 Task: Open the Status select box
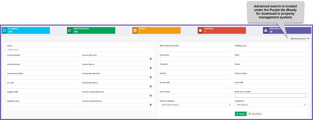pos(80,50)
